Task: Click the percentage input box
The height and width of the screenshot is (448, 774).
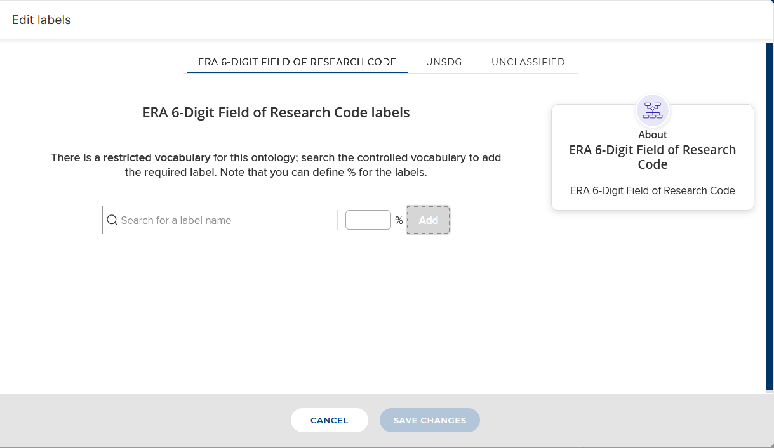Action: [x=368, y=220]
